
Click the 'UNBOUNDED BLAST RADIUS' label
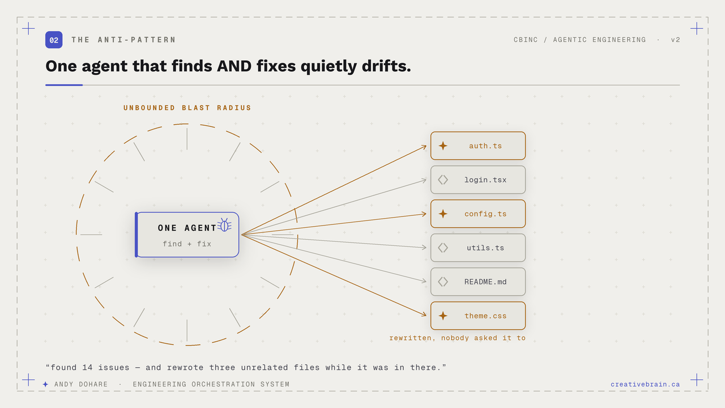point(187,108)
